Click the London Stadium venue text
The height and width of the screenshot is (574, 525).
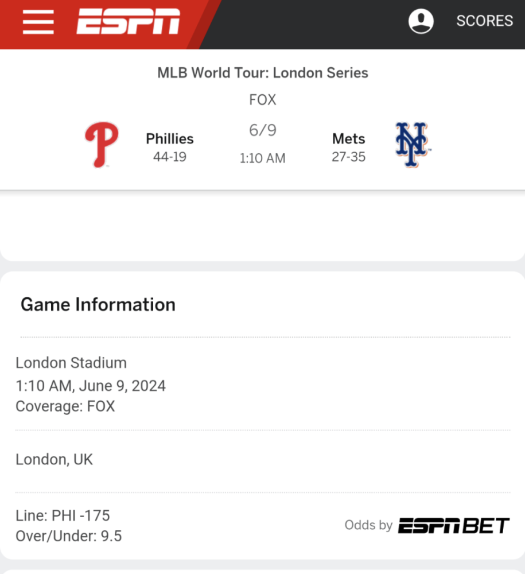coord(71,363)
